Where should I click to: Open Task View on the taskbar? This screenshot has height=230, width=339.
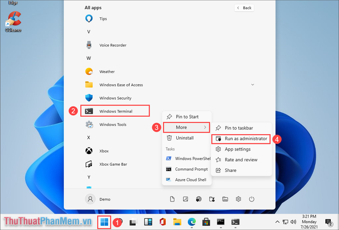pos(133,222)
